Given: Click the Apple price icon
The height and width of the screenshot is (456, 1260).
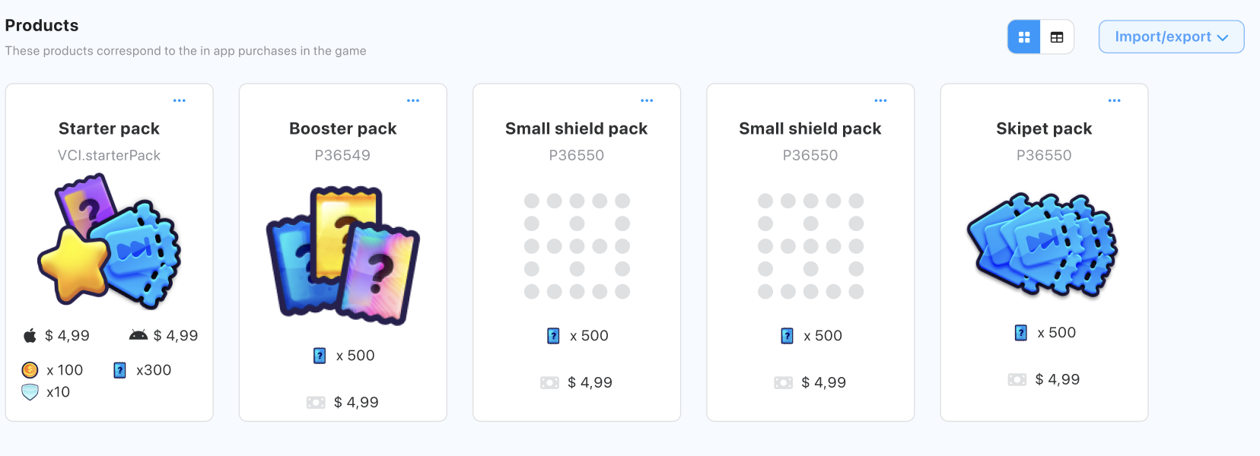Looking at the screenshot, I should click(x=30, y=335).
